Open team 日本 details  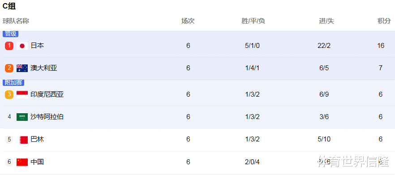(x=37, y=46)
